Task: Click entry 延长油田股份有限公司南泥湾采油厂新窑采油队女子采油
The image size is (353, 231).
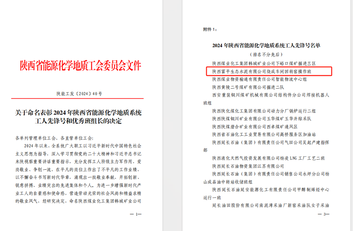Action: coord(271,205)
